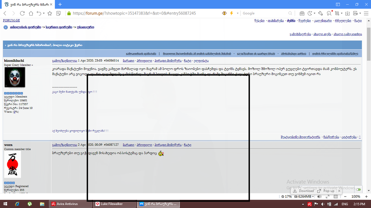Open the თბილისის ფორუმი breadcrumb link

click(26, 27)
